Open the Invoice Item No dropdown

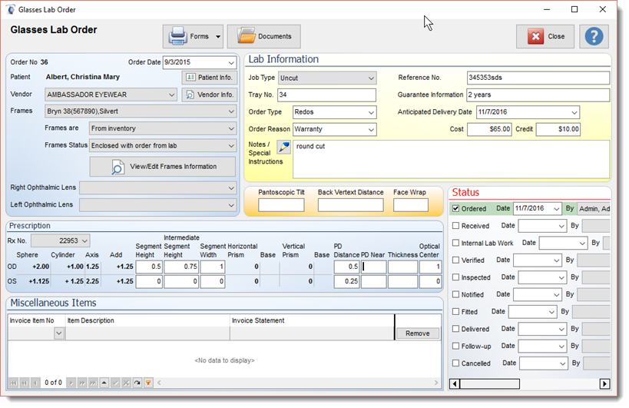[59, 333]
